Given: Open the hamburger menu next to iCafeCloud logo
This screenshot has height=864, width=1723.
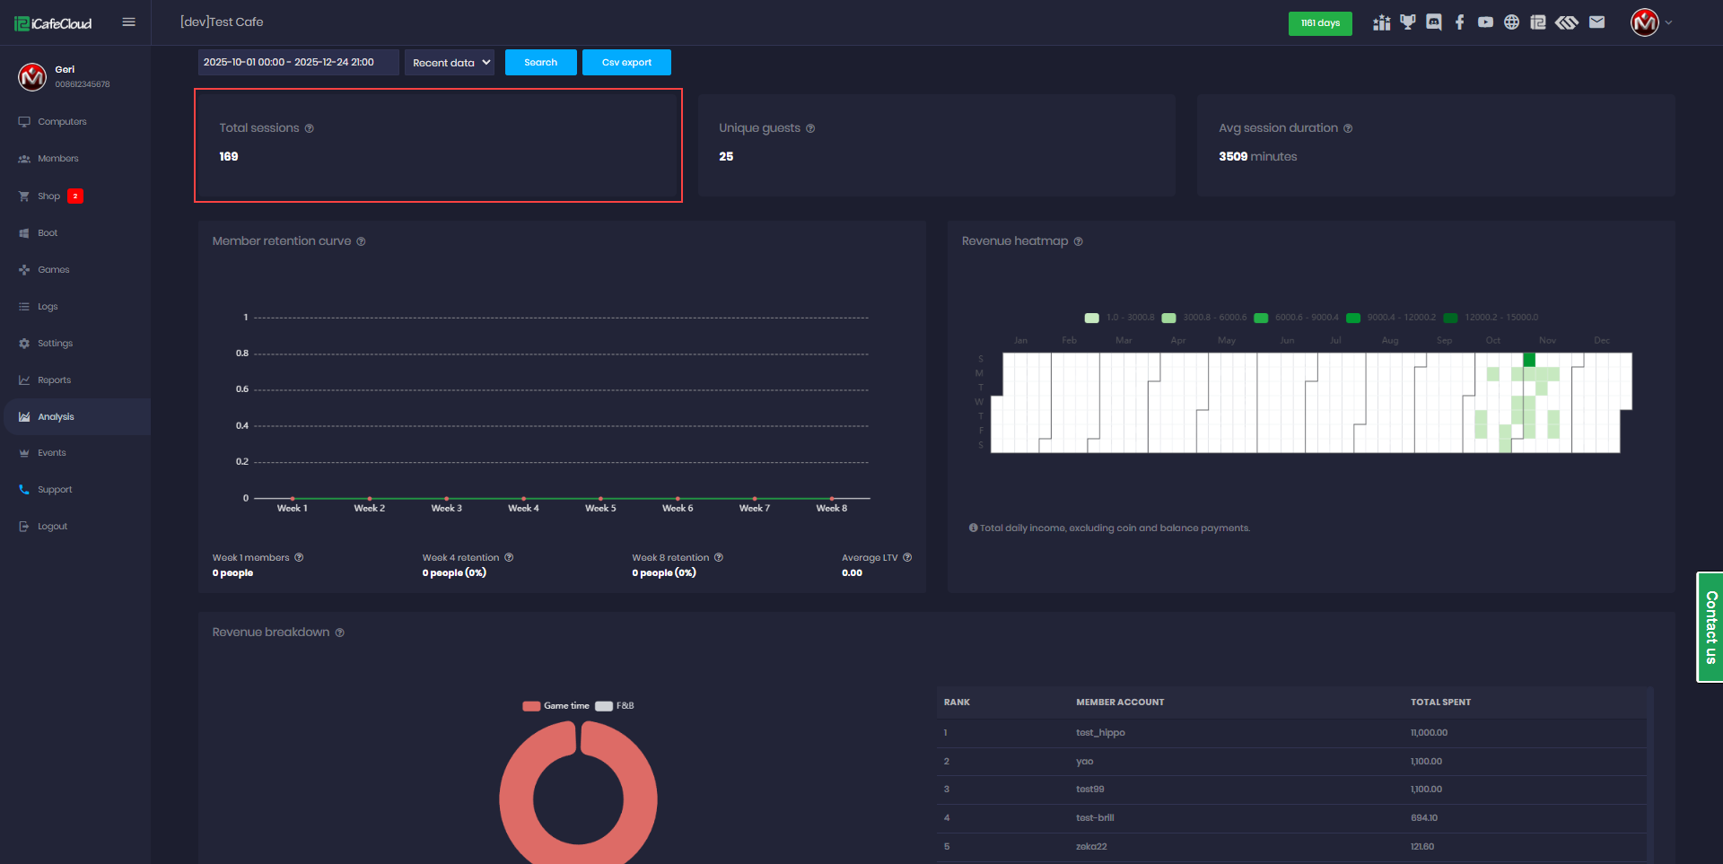Looking at the screenshot, I should 128,22.
